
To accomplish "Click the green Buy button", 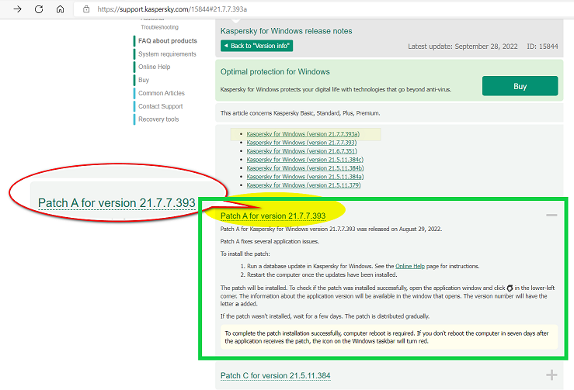I will click(x=520, y=86).
